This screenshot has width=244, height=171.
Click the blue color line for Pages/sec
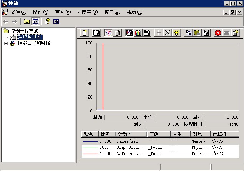(x=90, y=141)
